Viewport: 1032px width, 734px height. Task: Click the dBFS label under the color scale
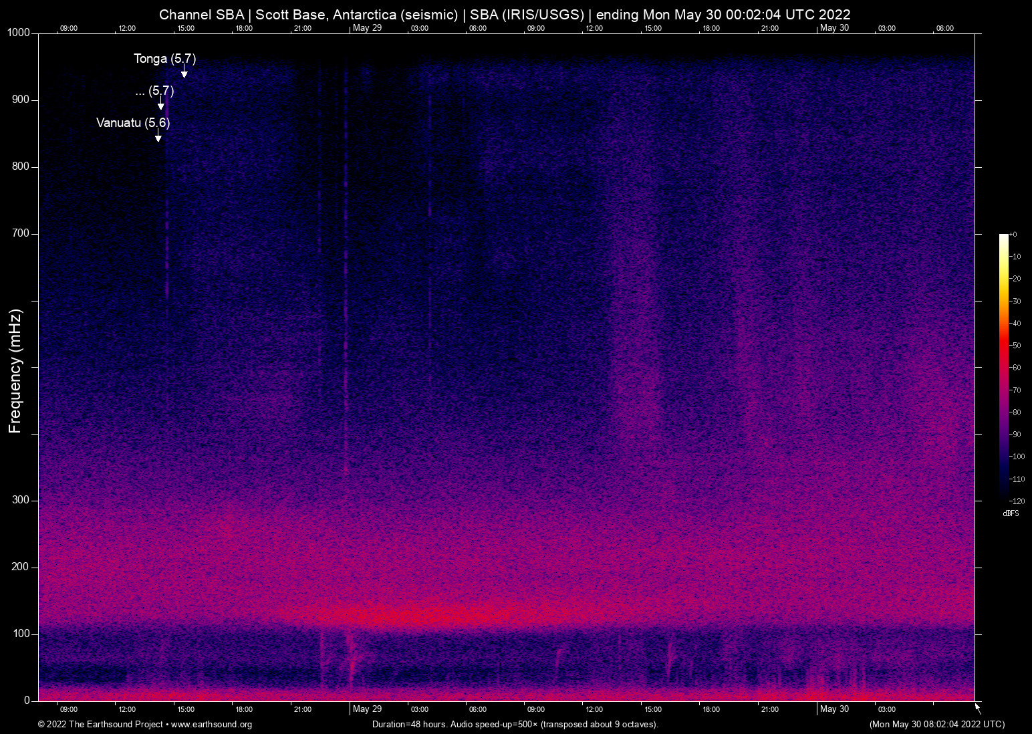1011,513
